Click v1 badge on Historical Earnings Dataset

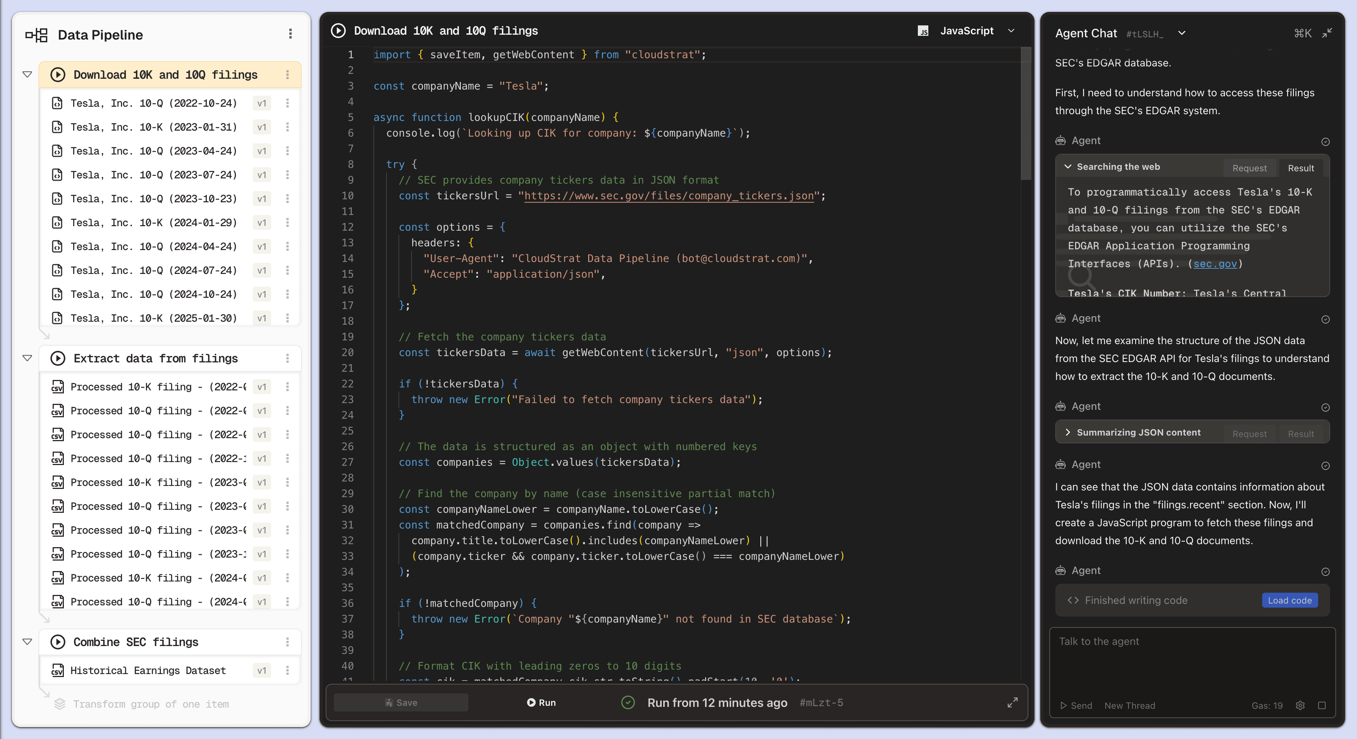click(x=262, y=671)
